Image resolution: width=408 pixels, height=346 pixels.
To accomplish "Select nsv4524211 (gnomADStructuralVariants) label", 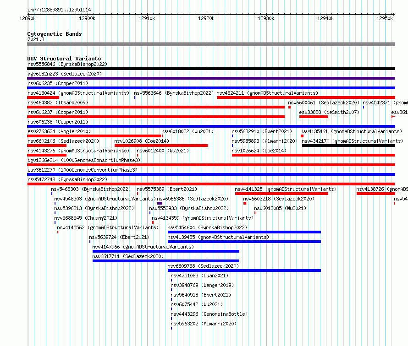I will pos(267,93).
